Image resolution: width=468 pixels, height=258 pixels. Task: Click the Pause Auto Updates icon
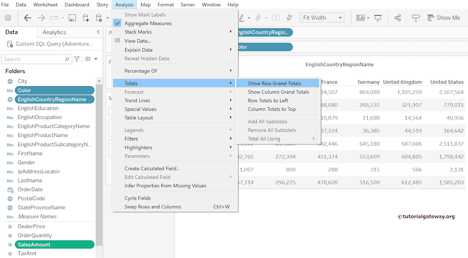tap(99, 18)
